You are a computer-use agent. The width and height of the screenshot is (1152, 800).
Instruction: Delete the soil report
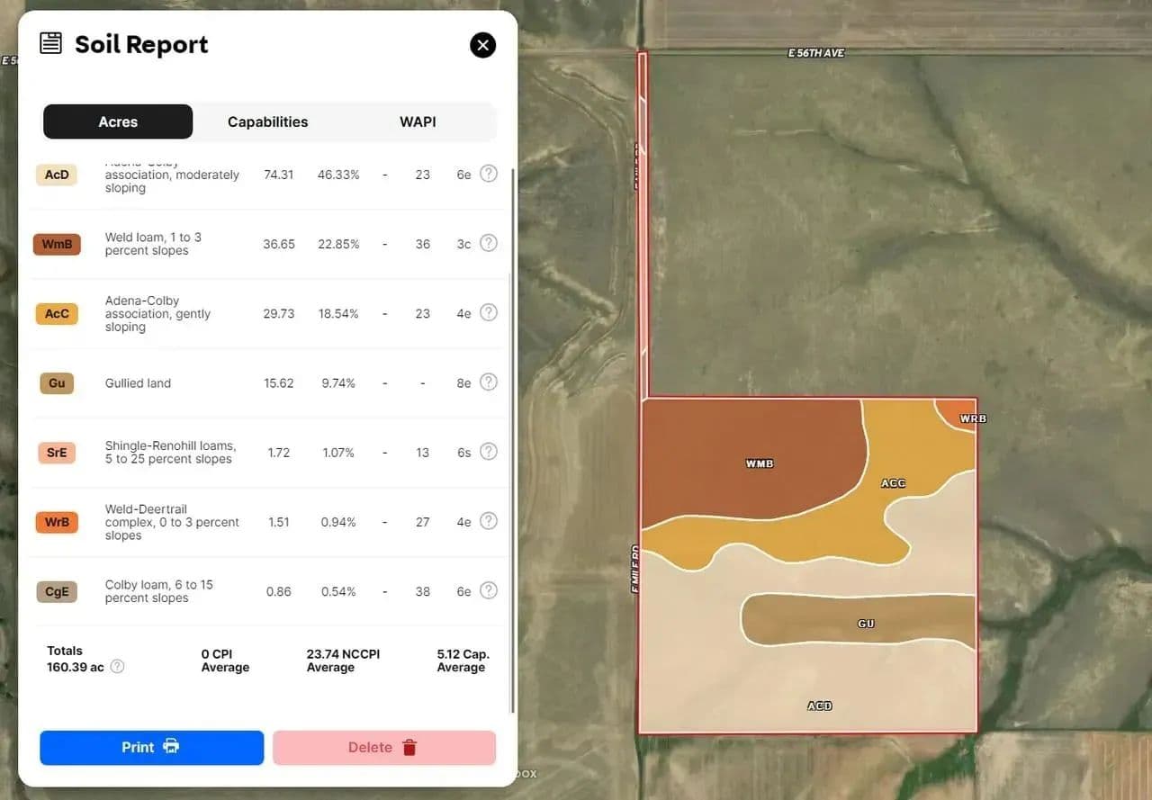click(x=383, y=748)
